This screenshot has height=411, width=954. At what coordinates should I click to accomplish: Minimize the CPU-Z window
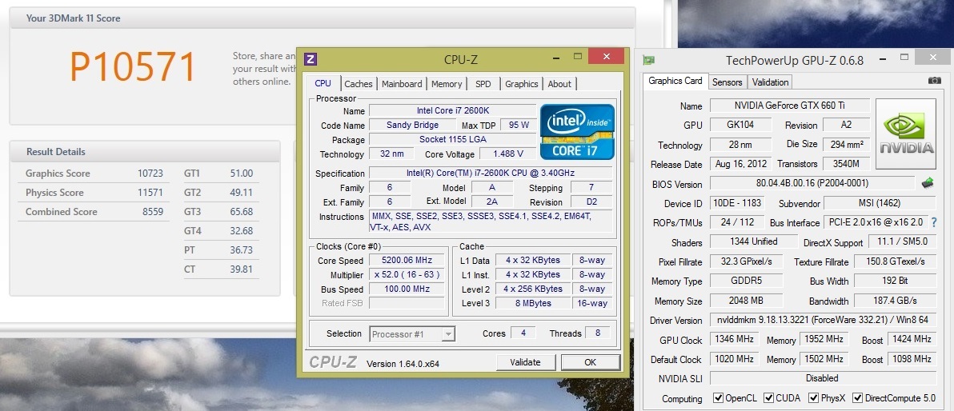click(556, 58)
